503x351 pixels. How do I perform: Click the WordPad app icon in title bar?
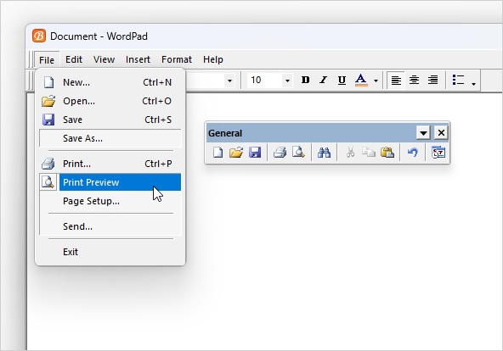39,36
